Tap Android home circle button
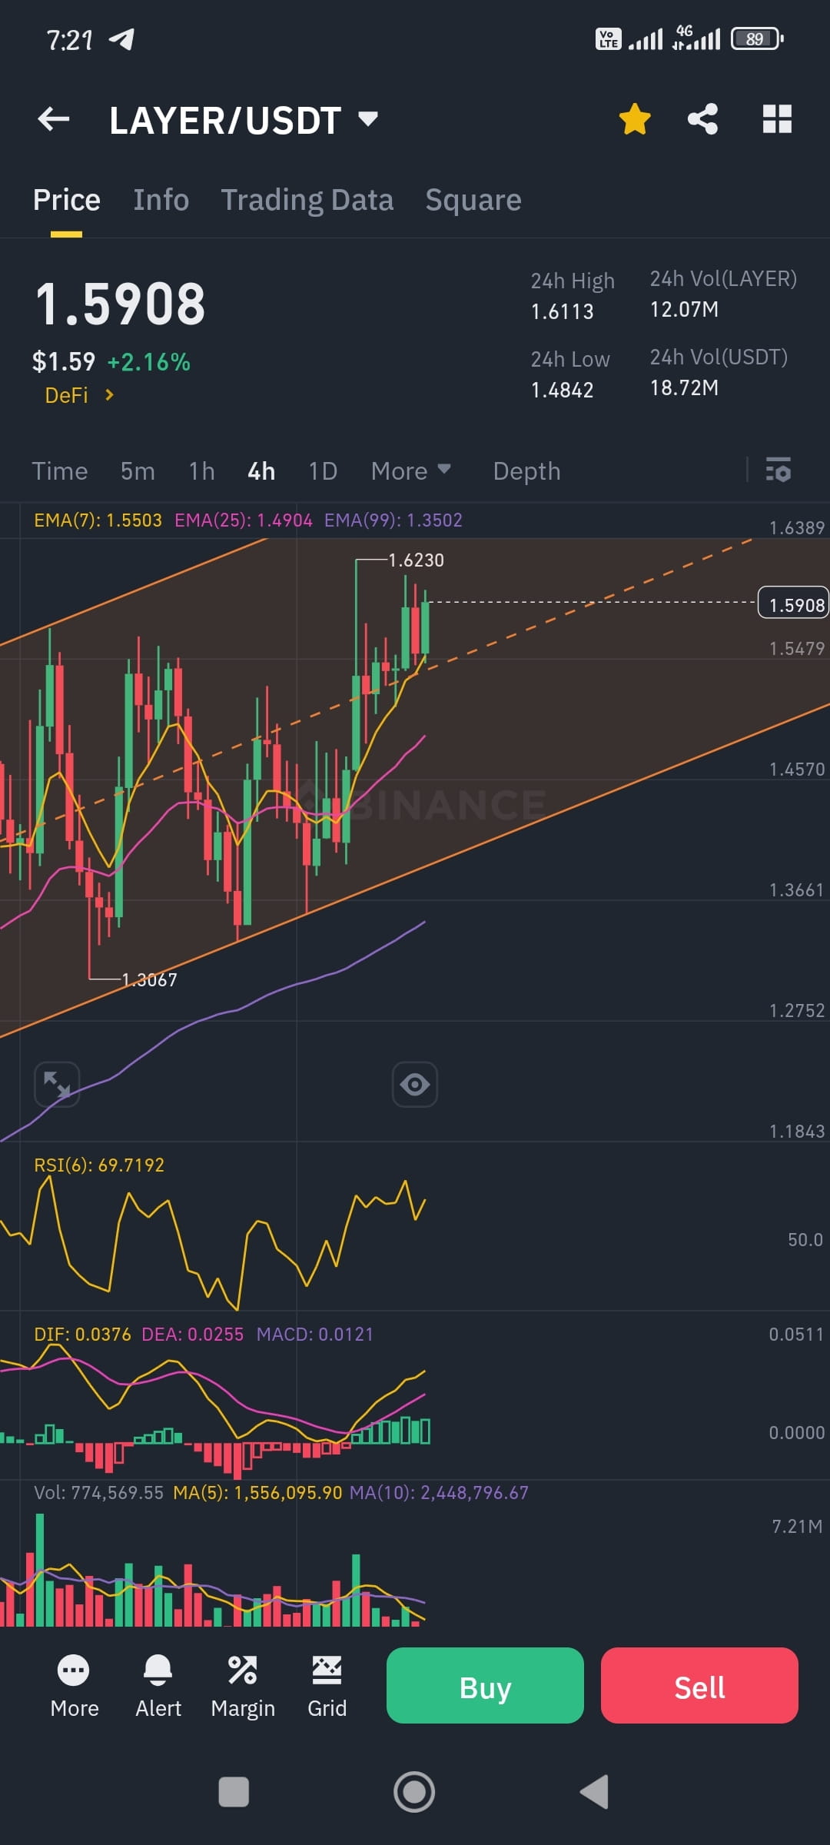Screen dimensions: 830x1845 [x=414, y=1792]
